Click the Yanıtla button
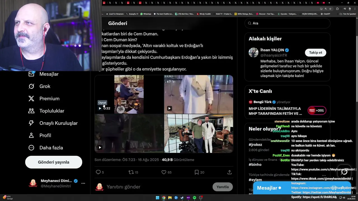 click(223, 187)
